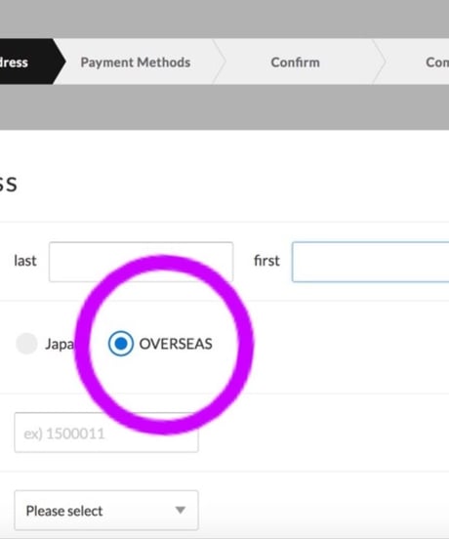Select the OVERSEAS radio button
The height and width of the screenshot is (539, 449).
[x=121, y=344]
